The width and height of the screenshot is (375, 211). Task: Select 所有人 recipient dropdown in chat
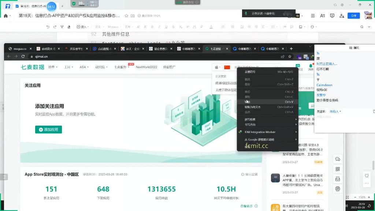point(335,111)
